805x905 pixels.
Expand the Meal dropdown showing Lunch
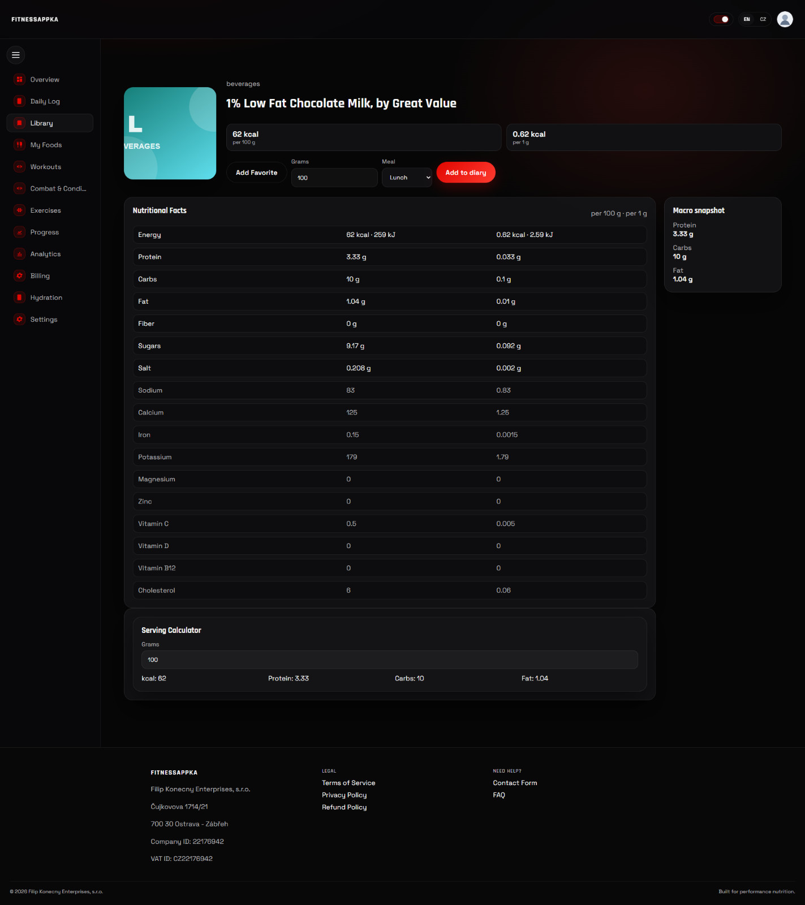tap(407, 178)
